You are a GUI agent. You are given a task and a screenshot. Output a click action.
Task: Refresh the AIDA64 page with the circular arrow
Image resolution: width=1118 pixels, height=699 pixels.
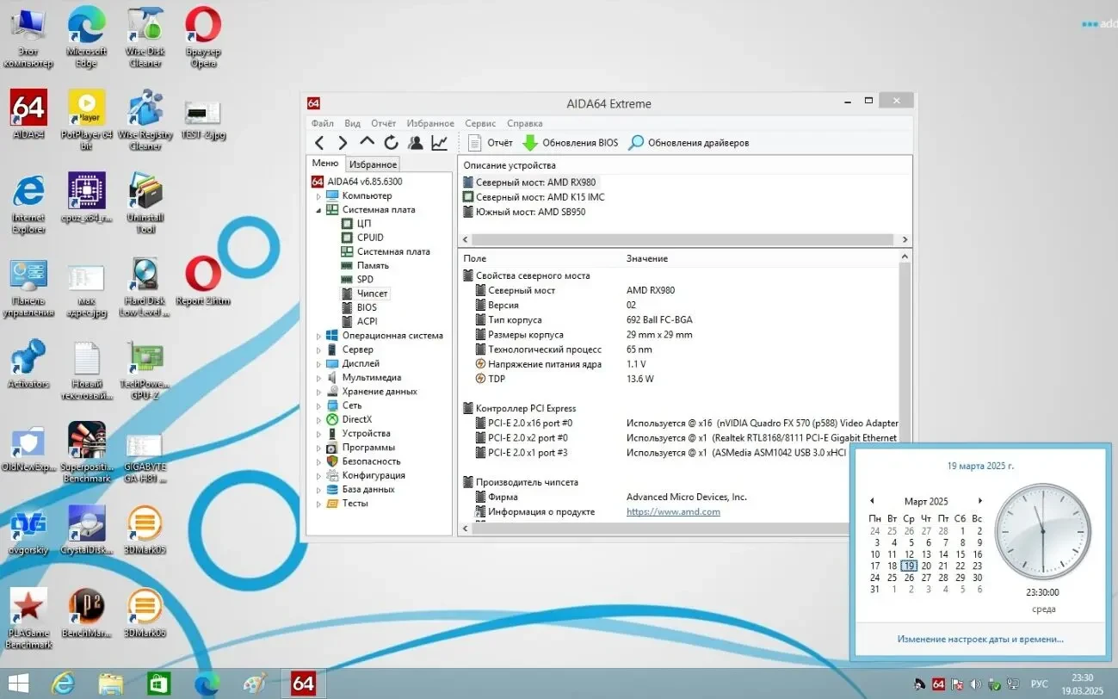391,143
